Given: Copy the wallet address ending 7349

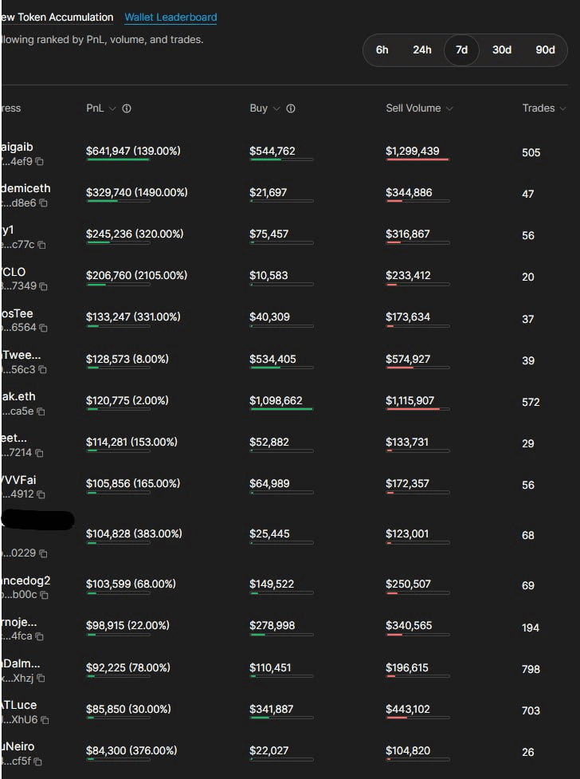Looking at the screenshot, I should coord(43,287).
